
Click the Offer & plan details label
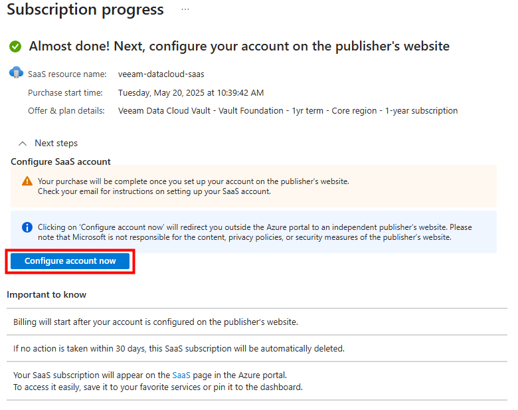tap(66, 111)
